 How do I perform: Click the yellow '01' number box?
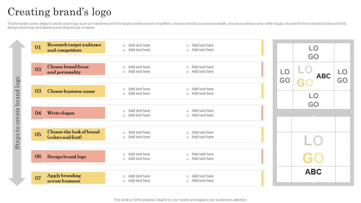[x=38, y=47]
